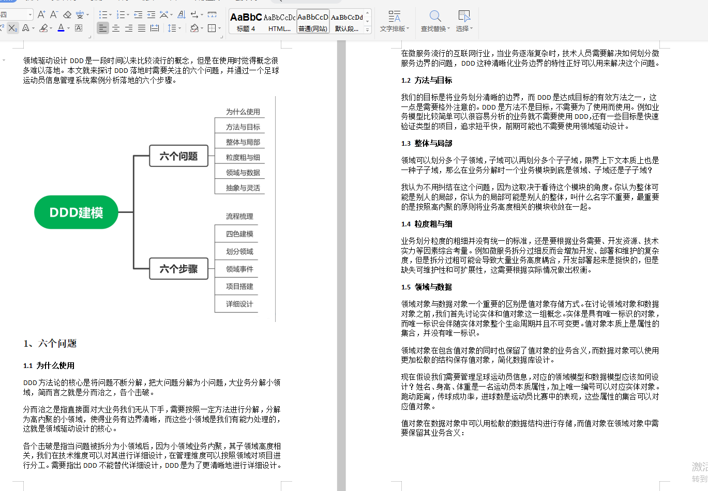Click the Increase Font Size icon
Image resolution: width=708 pixels, height=491 pixels.
coord(41,14)
